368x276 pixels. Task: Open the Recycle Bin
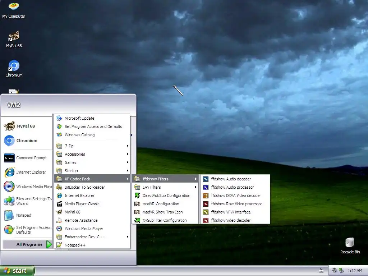pos(350,245)
